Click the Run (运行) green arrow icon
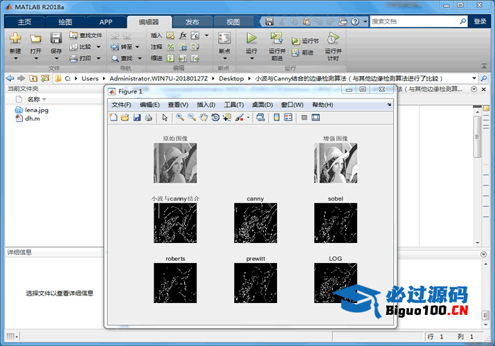Image resolution: width=495 pixels, height=346 pixels. pyautogui.click(x=251, y=38)
